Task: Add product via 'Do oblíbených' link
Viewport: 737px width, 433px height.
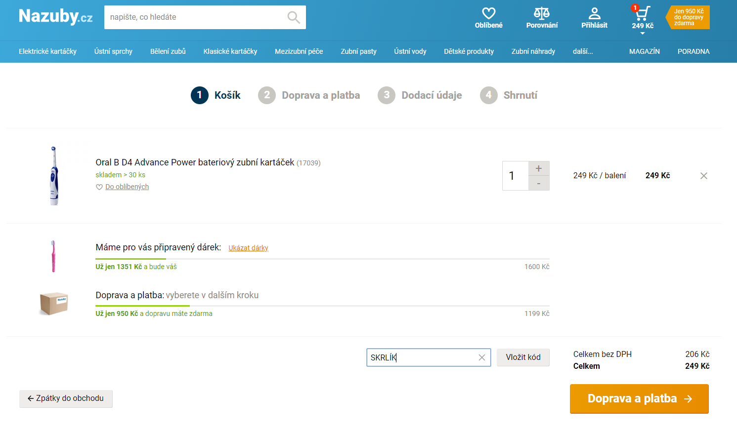Action: point(127,187)
